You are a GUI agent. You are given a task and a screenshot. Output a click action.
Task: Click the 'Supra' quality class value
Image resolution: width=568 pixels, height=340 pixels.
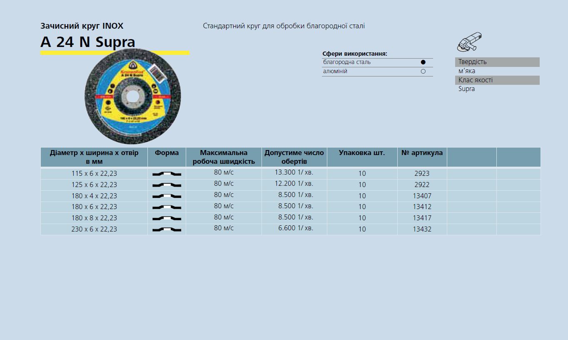tap(466, 89)
